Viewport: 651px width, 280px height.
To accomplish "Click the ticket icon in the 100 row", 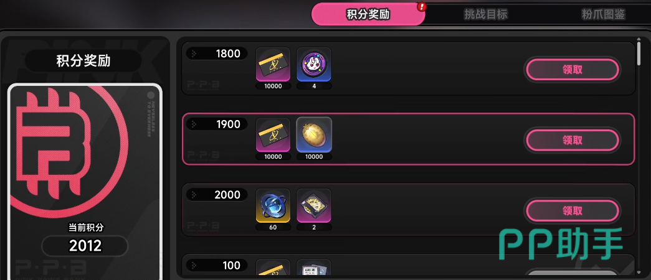I will click(273, 269).
